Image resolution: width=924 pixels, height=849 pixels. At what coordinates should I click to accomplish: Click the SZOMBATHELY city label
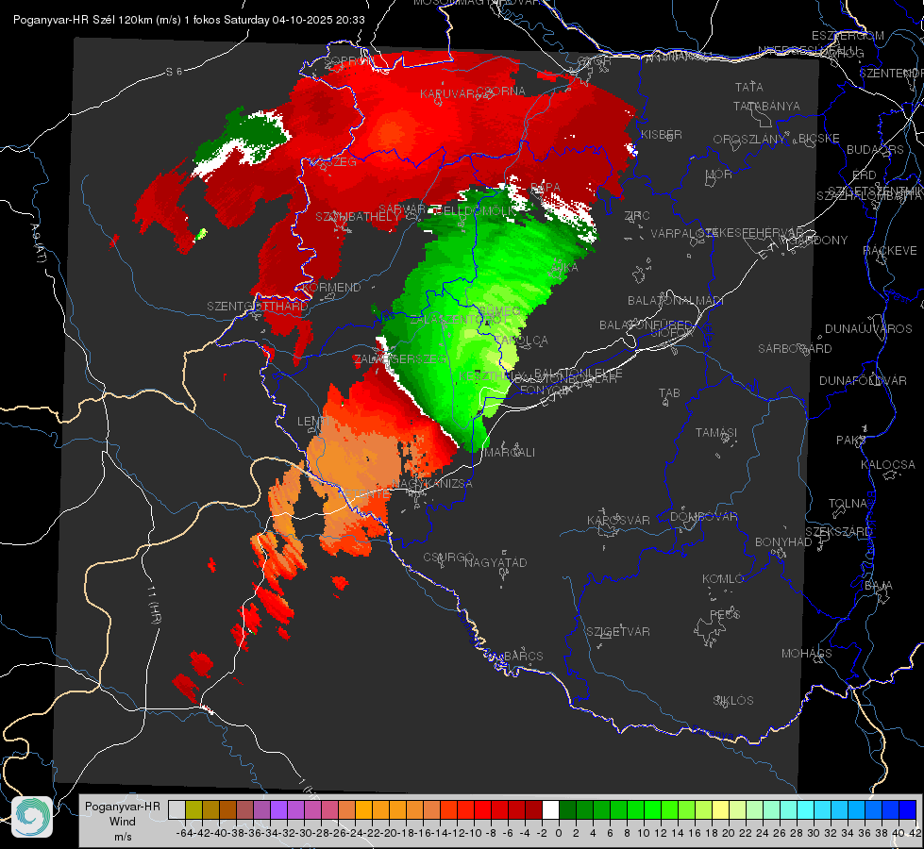(358, 217)
